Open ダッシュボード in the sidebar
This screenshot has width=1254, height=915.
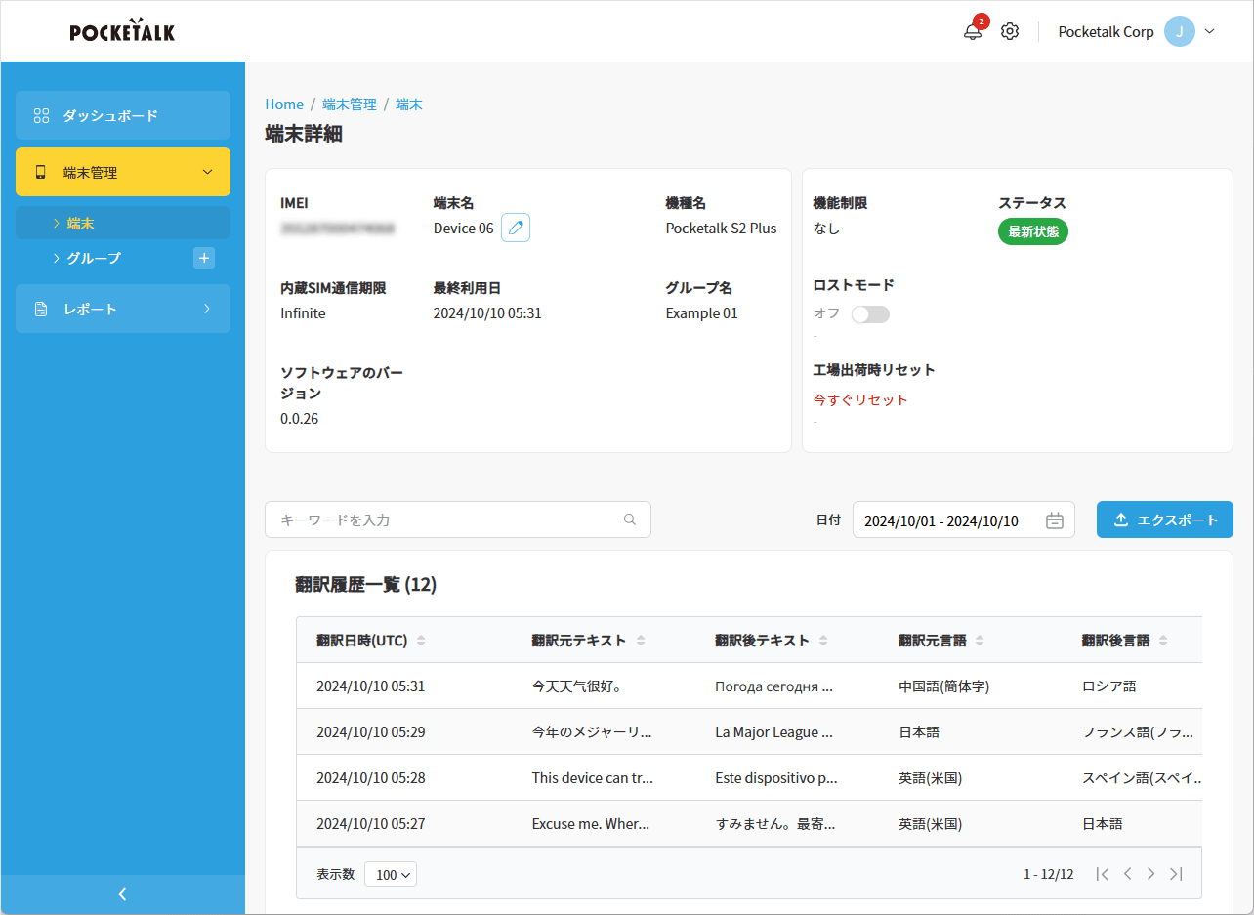tap(123, 115)
